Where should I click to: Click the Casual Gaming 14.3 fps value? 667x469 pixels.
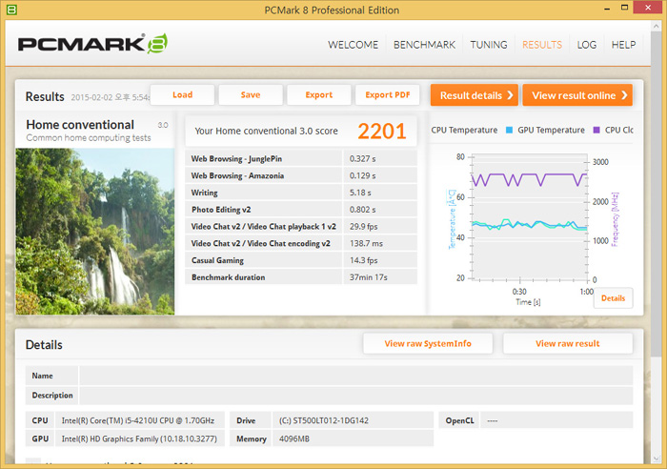tap(364, 260)
